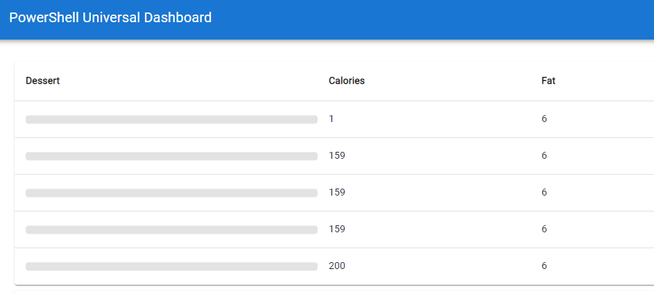Click the Fat value in the fourth row
654x294 pixels.
coord(544,230)
